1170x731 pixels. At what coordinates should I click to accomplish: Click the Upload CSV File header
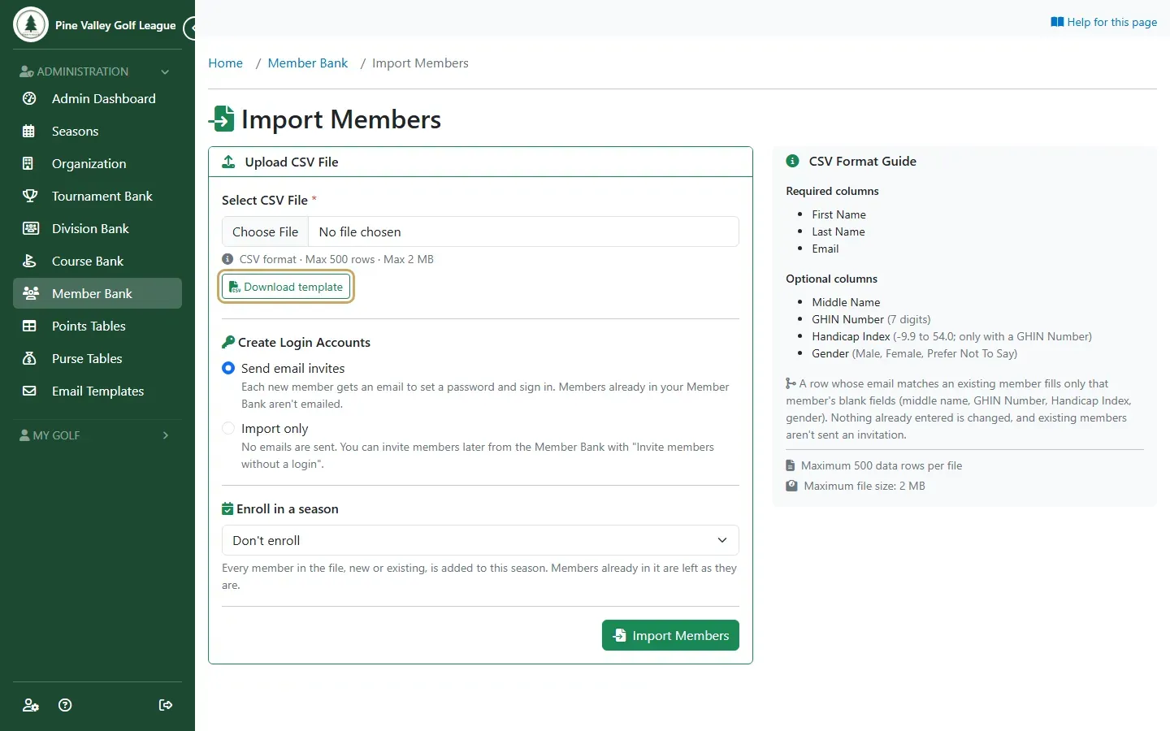tap(480, 162)
